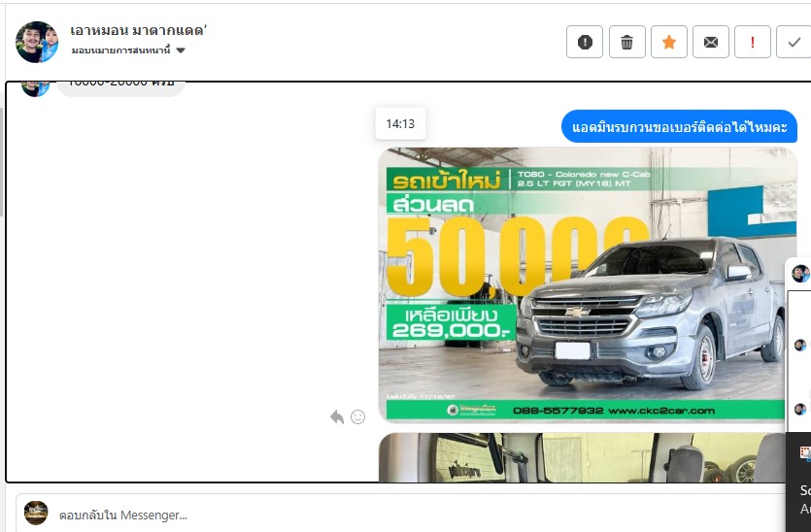Click the contact name เอาหมอน มาตากแดด'
Screen dimensions: 811x532
coord(138,30)
